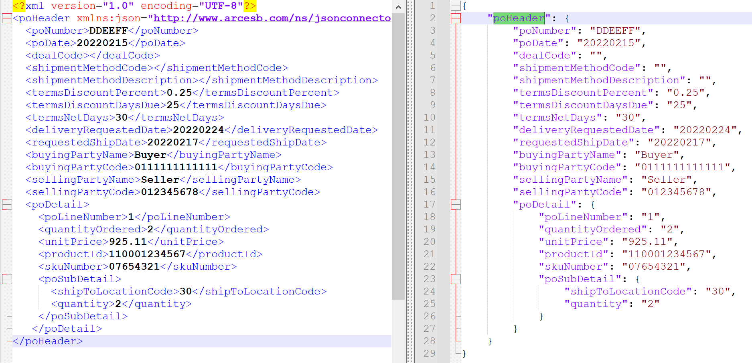Click the "20220224" value in JSON

[x=705, y=130]
